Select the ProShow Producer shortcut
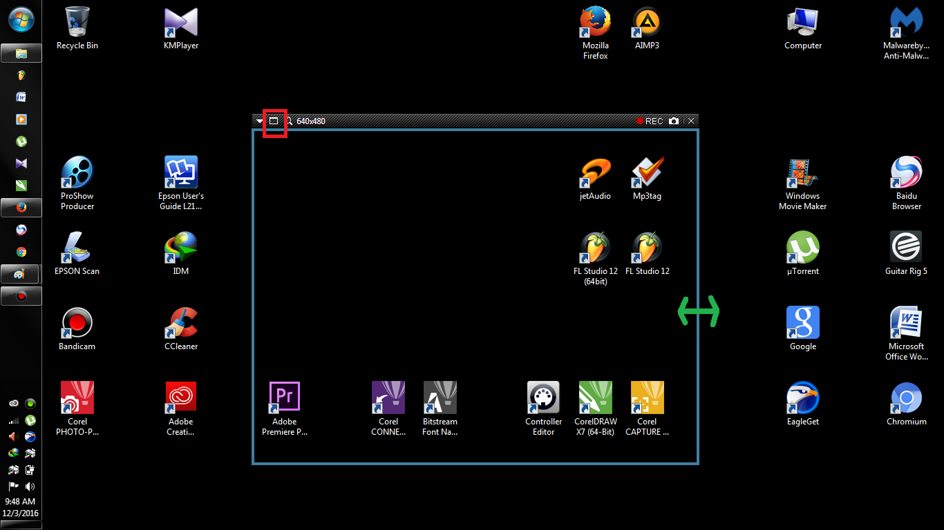This screenshot has height=530, width=944. [77, 184]
